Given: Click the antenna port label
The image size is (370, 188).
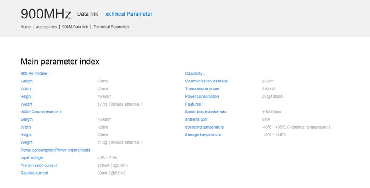Looking at the screenshot, I should point(196,119).
